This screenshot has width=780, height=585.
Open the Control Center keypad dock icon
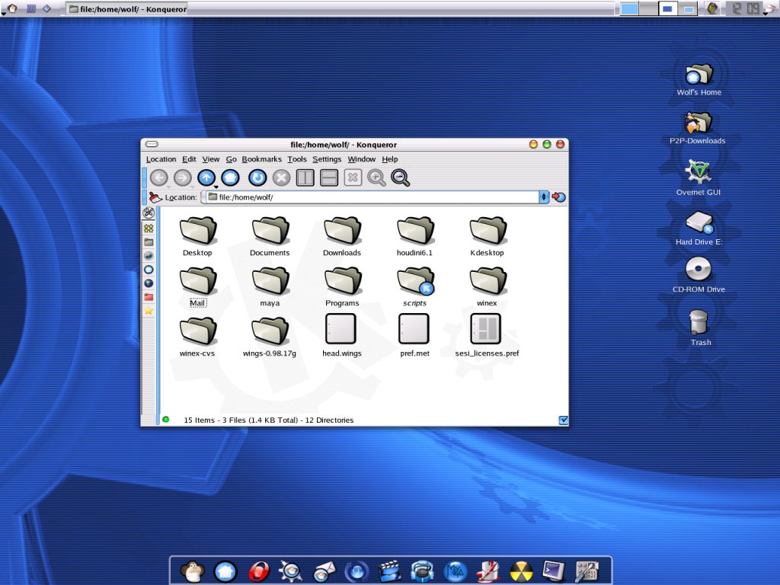point(587,571)
